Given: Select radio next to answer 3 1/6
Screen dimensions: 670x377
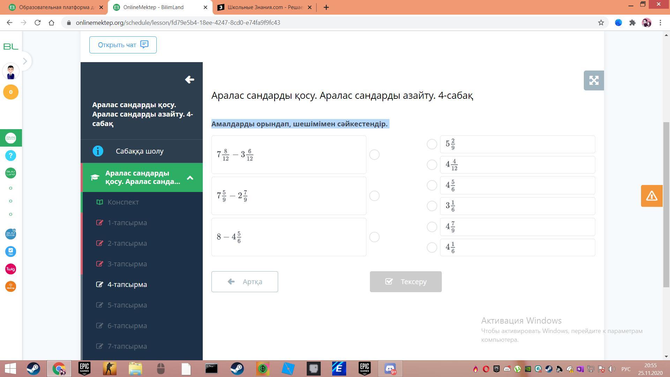Looking at the screenshot, I should coord(432,206).
